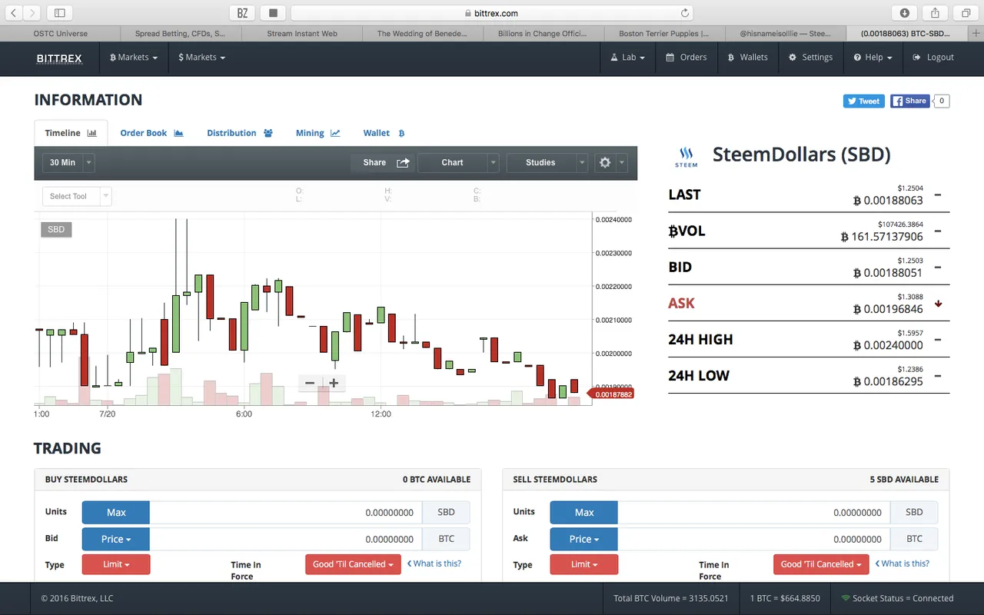Image resolution: width=984 pixels, height=615 pixels.
Task: Open the Select Tool dropdown
Action: [x=77, y=196]
